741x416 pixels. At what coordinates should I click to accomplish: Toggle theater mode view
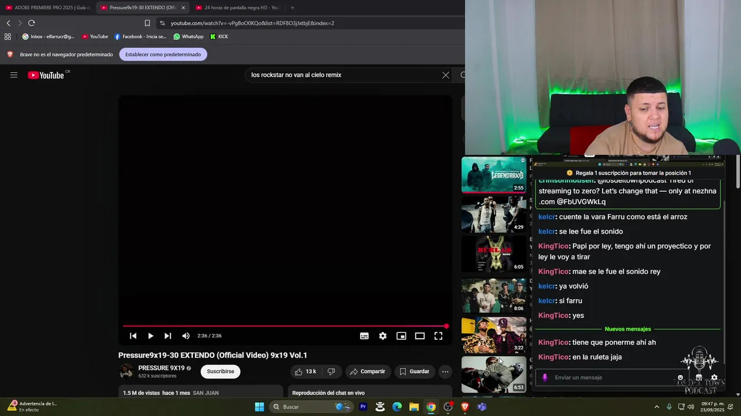pos(420,336)
